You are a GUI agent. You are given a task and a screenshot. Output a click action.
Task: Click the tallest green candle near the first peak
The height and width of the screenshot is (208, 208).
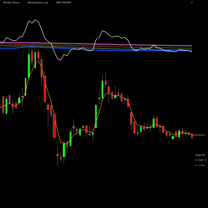click(29, 66)
